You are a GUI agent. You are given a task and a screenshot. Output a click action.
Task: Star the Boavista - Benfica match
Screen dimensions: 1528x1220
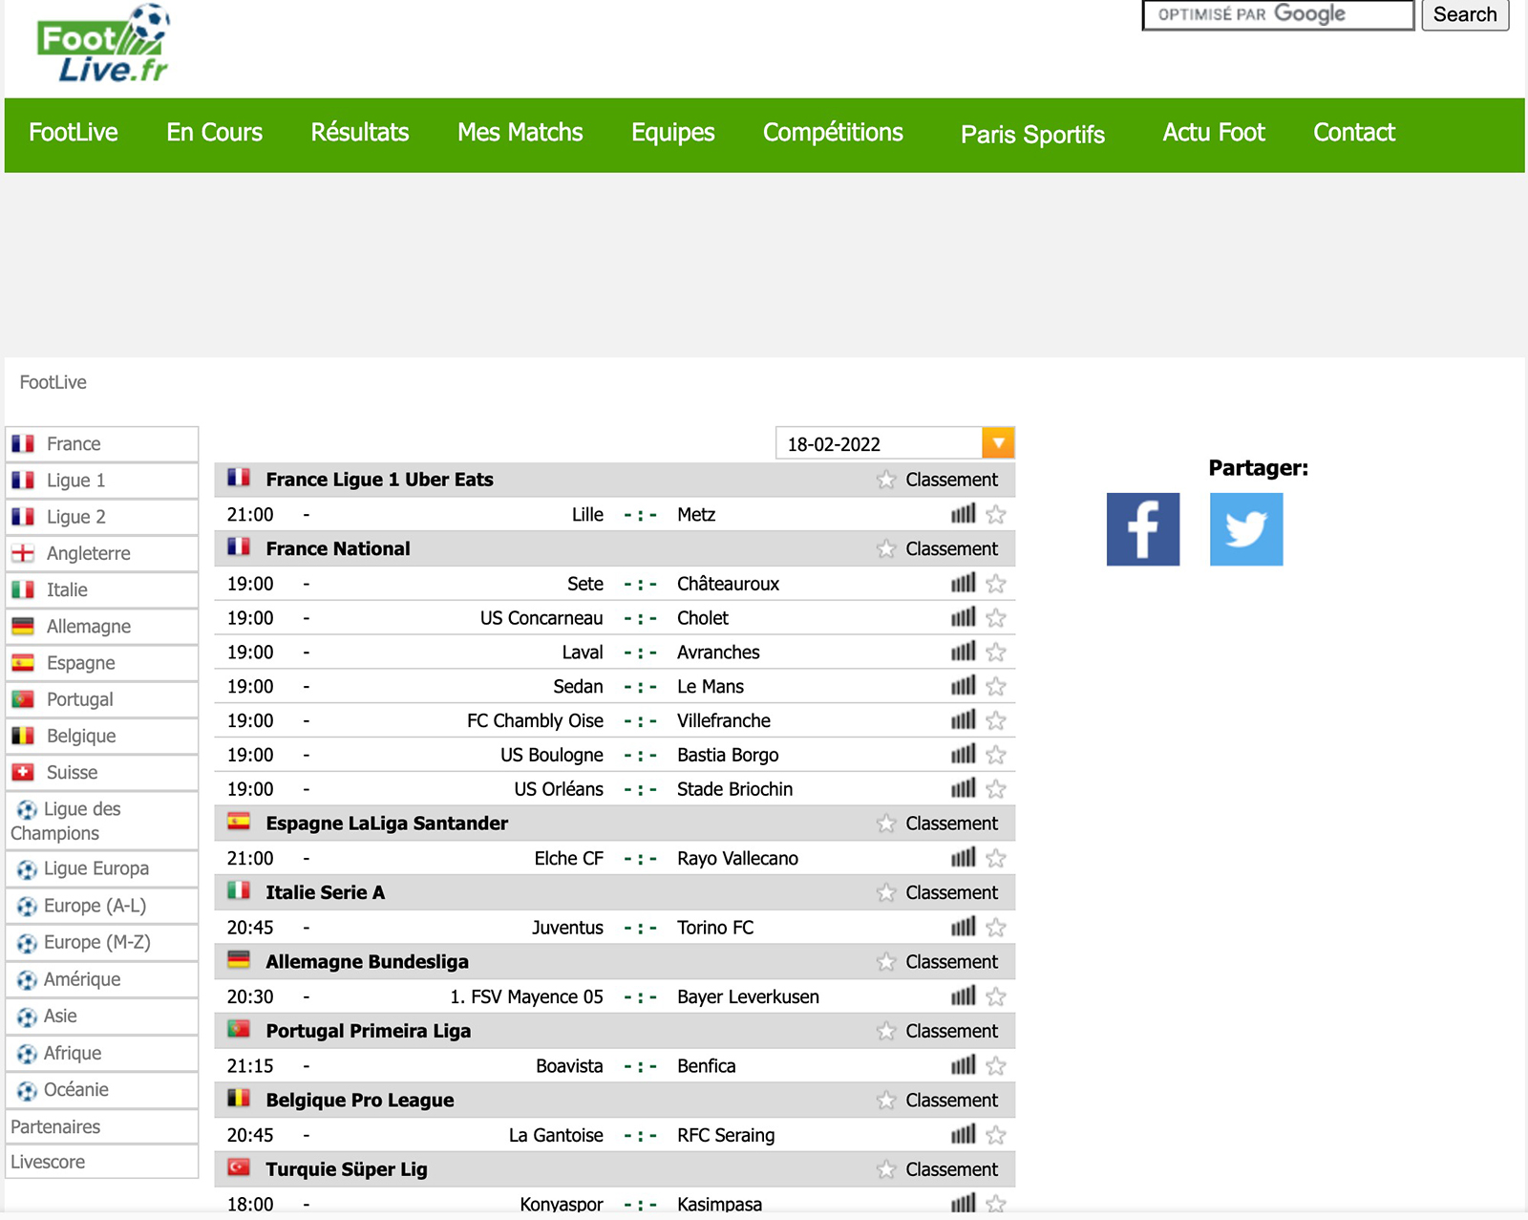[x=996, y=1066]
